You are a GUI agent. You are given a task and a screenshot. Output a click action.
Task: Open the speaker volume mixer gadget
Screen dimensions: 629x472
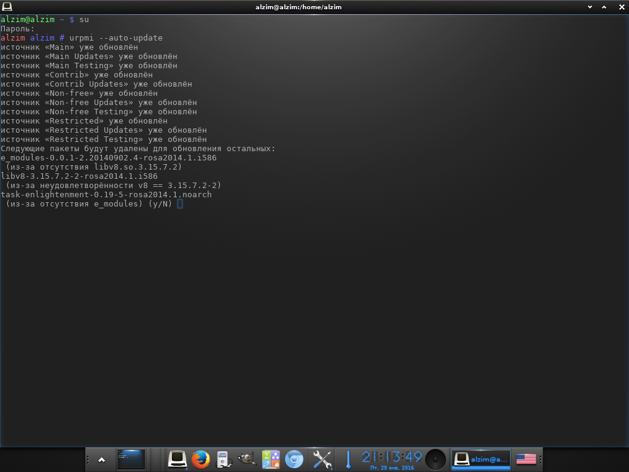coord(436,459)
